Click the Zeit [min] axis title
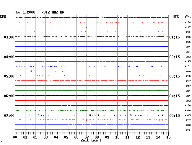This screenshot has height=145, width=192. [x=91, y=140]
